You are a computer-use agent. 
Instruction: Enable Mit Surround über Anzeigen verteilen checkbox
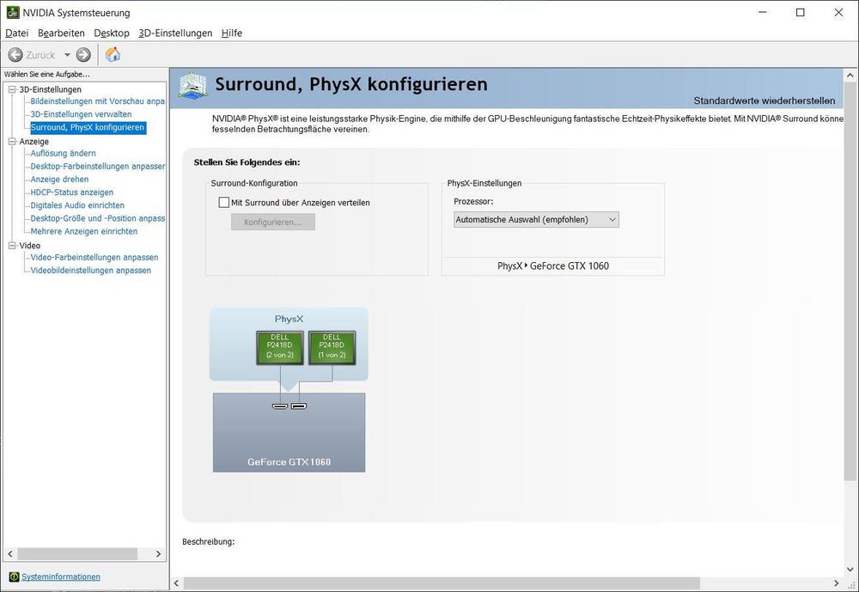pyautogui.click(x=224, y=203)
